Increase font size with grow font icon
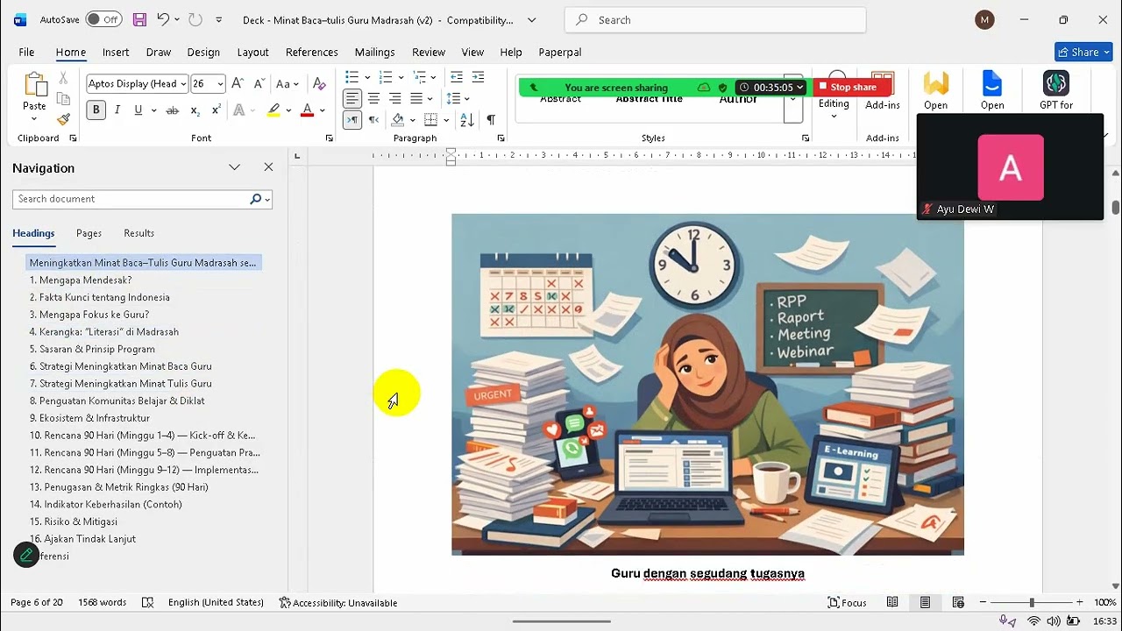 pos(238,84)
